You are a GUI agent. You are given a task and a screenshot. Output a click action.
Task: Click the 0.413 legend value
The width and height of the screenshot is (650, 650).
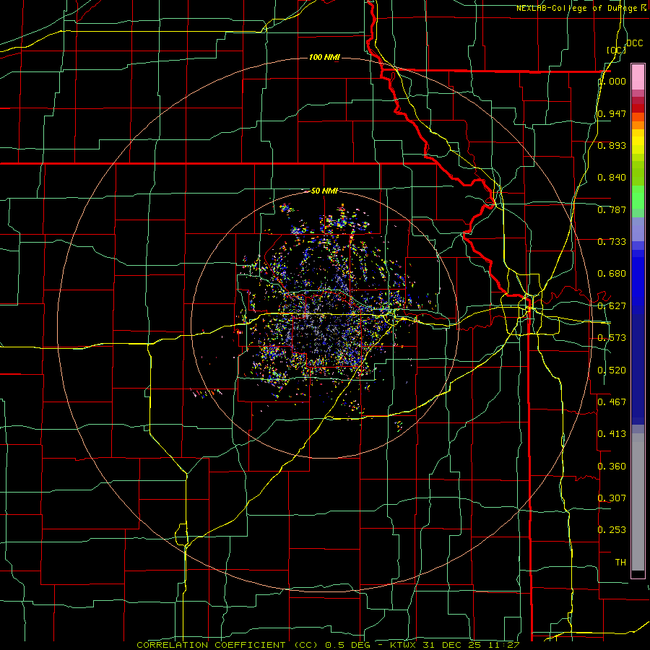[x=612, y=434]
